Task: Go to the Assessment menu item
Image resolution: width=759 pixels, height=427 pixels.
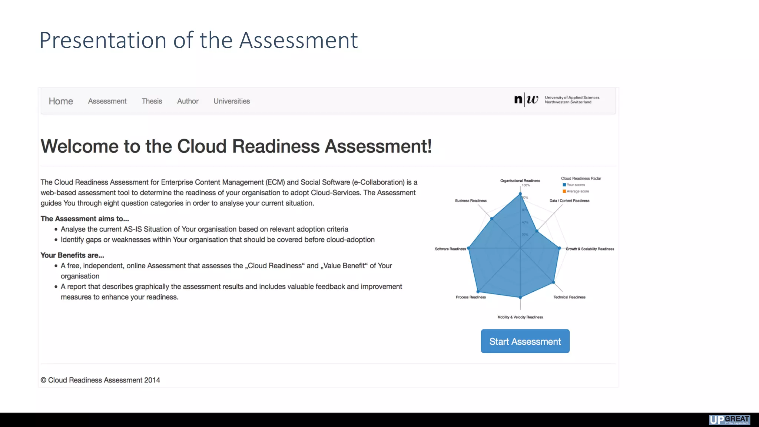Action: click(x=107, y=101)
